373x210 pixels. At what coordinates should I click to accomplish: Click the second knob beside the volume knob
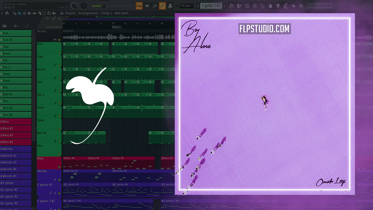84,6
